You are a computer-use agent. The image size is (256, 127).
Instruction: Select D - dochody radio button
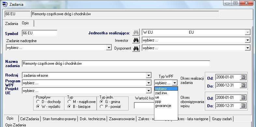(38, 102)
